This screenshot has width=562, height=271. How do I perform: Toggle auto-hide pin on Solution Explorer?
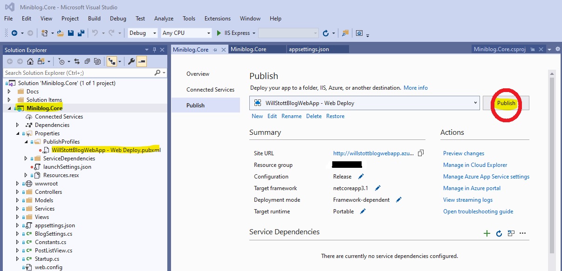(x=154, y=50)
